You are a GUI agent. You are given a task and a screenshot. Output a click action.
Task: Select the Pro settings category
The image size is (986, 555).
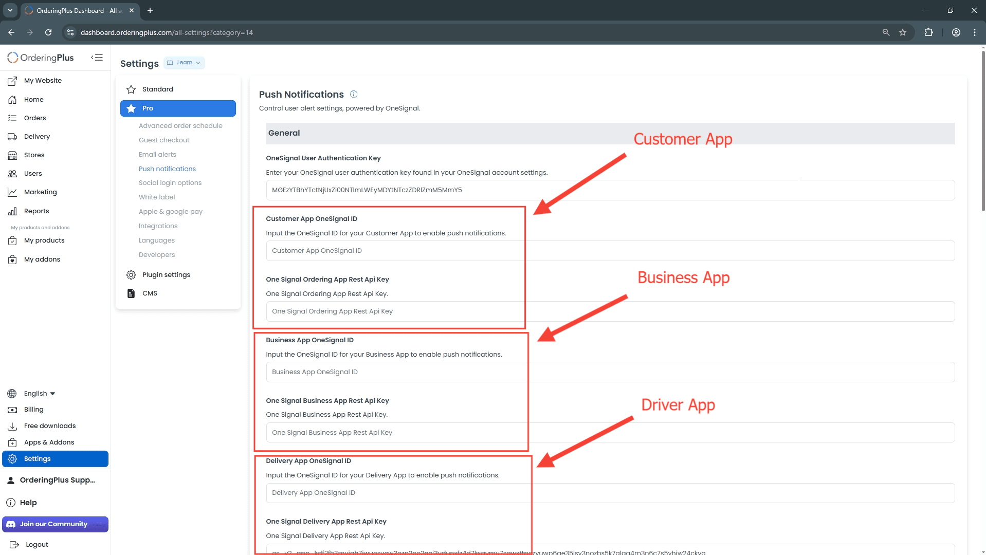[178, 108]
